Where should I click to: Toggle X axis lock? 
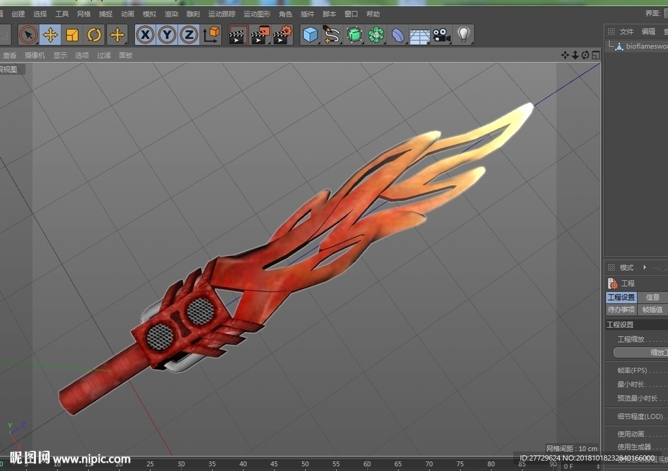click(145, 35)
